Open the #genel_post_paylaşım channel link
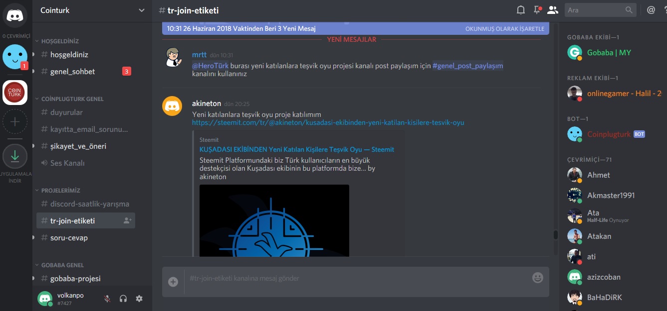The height and width of the screenshot is (311, 667). click(x=468, y=66)
